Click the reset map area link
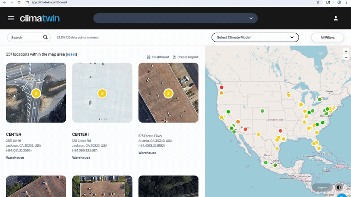 point(72,54)
